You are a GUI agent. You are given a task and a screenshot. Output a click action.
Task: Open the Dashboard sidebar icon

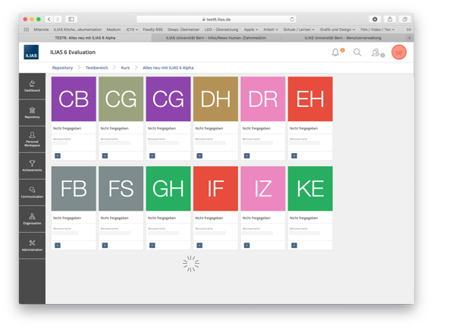pyautogui.click(x=32, y=86)
